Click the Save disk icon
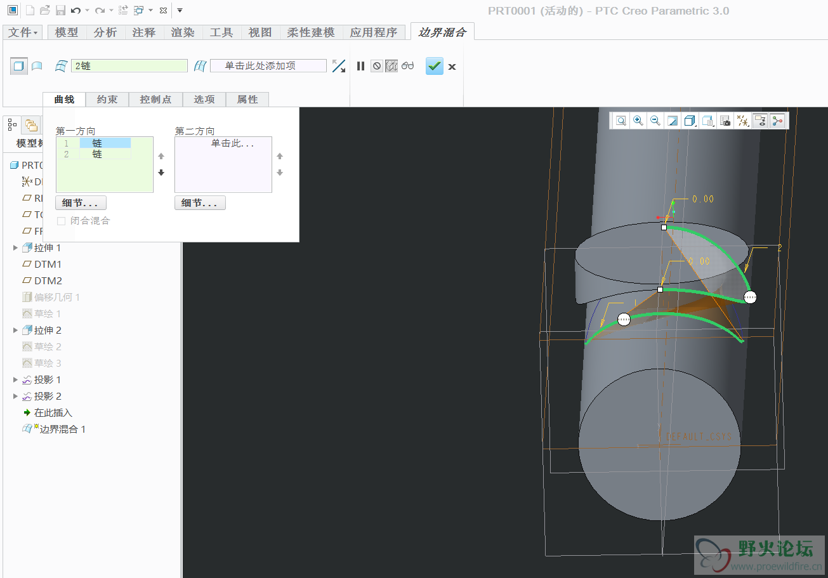 click(60, 10)
